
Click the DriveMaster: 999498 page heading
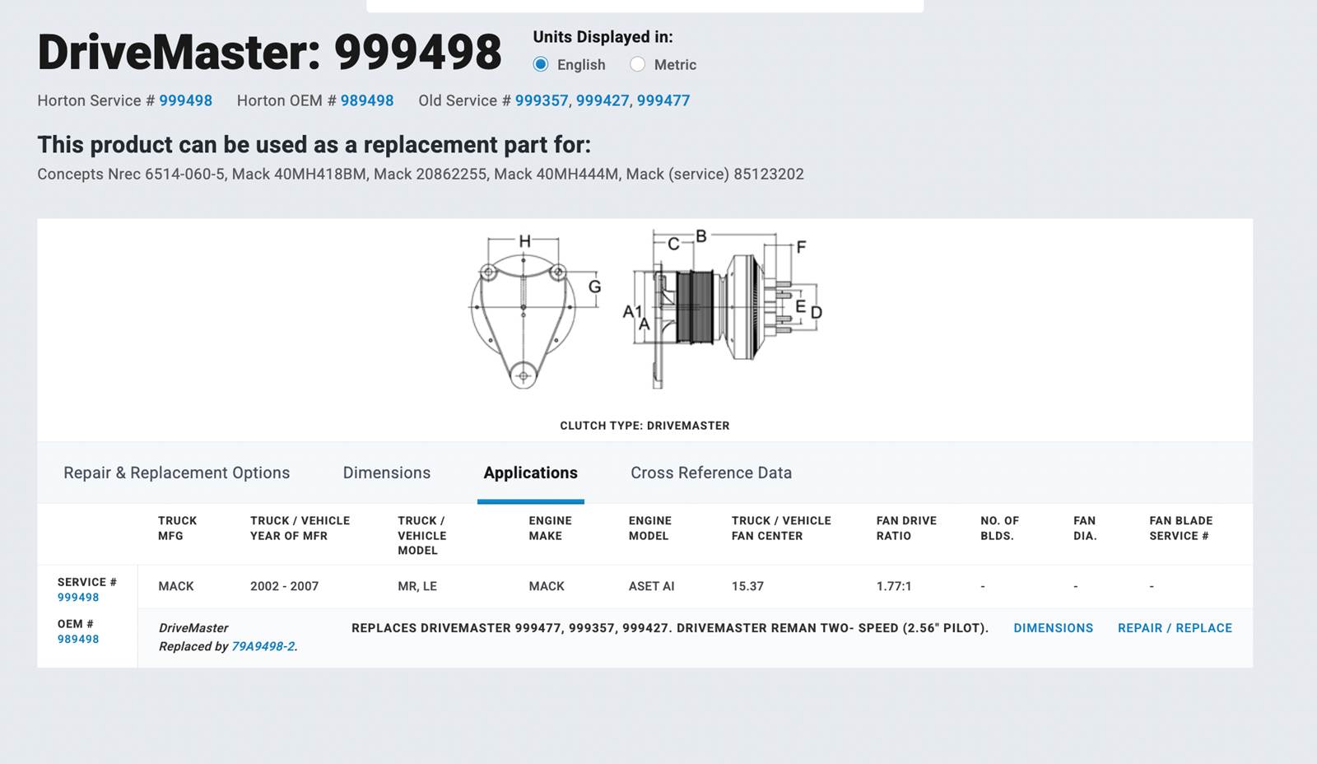click(x=269, y=53)
